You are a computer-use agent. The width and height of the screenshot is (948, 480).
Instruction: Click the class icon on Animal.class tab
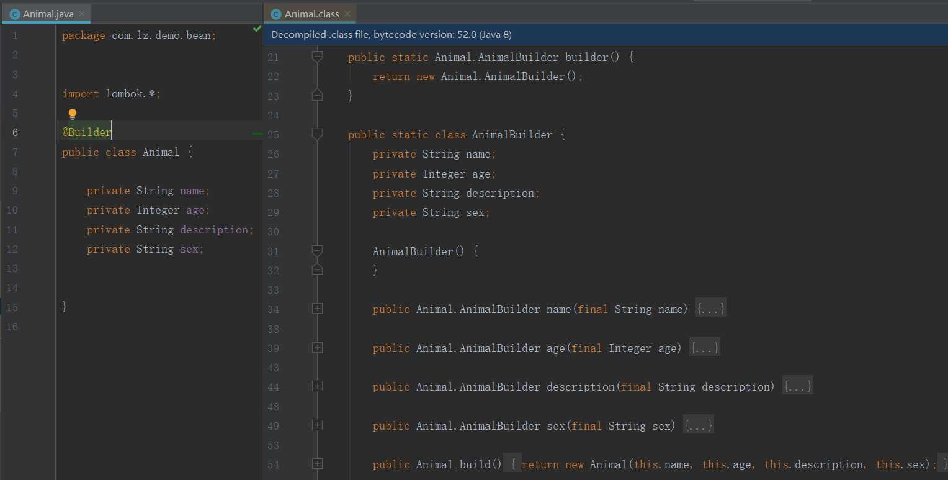[x=277, y=14]
